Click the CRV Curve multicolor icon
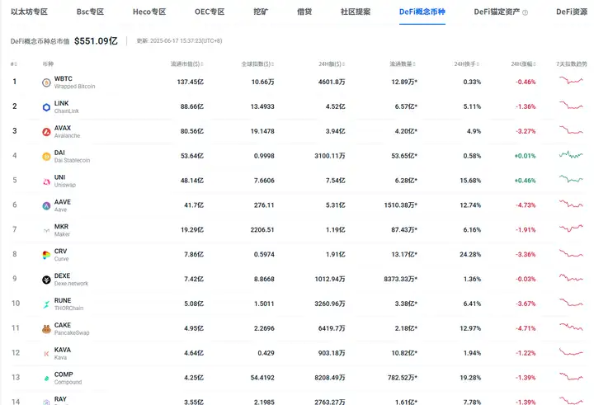Viewport: 594px width, 405px height. click(x=46, y=255)
